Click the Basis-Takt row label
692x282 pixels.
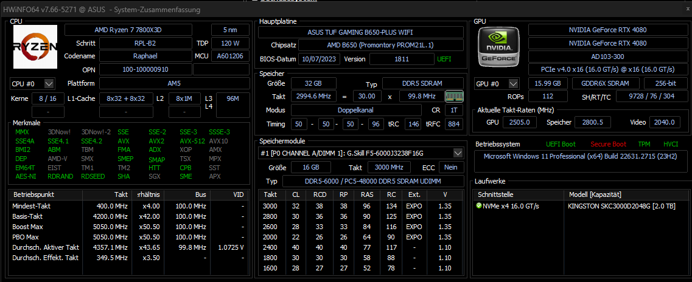[27, 216]
